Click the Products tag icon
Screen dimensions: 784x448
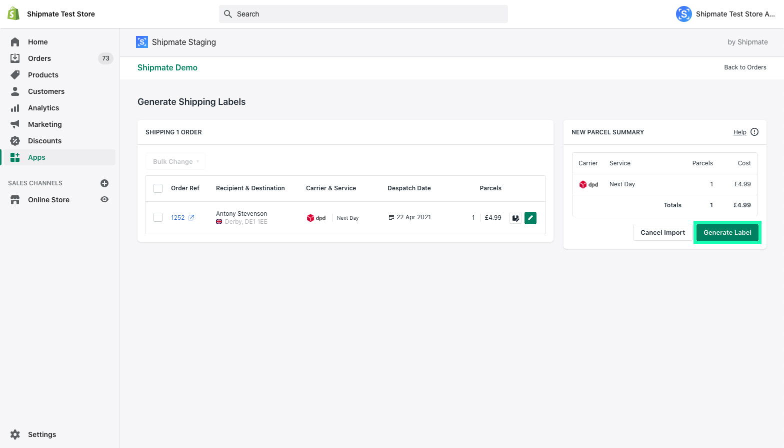point(15,75)
